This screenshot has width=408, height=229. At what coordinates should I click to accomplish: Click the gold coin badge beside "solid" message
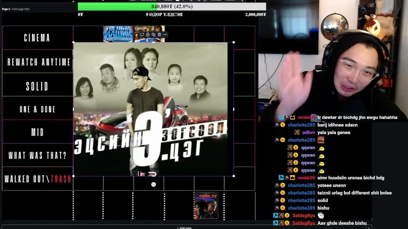point(282,200)
